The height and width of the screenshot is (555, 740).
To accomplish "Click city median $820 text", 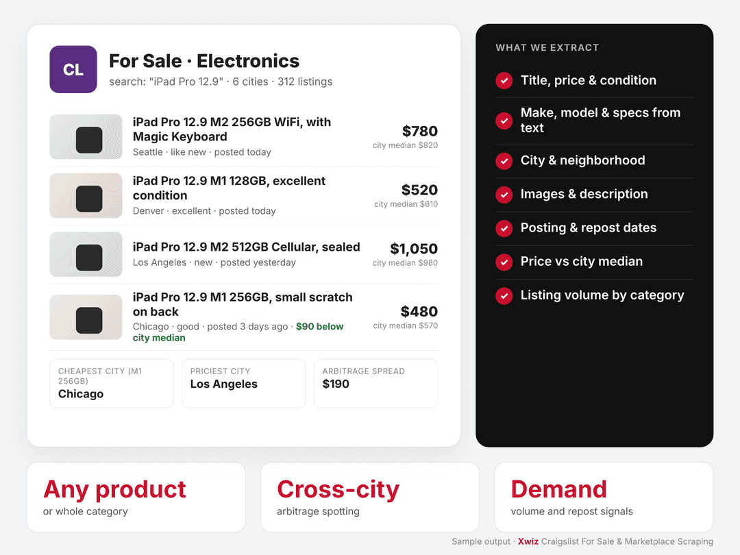I will pos(405,145).
